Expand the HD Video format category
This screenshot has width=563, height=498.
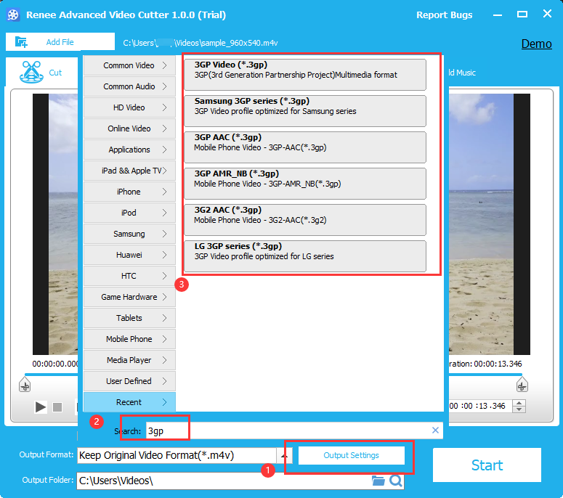tap(129, 107)
